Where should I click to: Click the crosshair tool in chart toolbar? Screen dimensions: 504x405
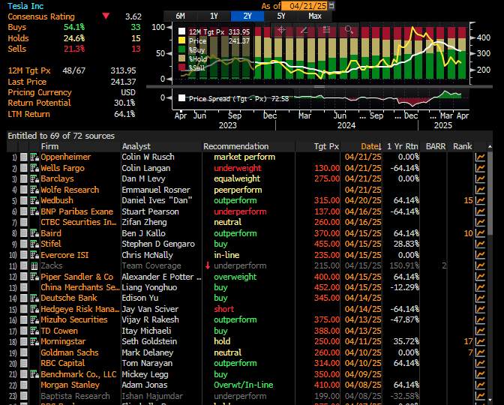[281, 31]
